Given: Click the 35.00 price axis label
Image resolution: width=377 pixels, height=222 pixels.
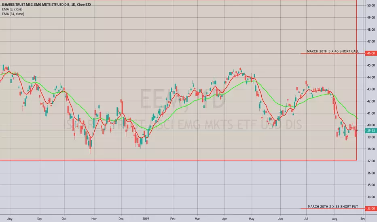Looking at the screenshot, I should pos(371,185).
